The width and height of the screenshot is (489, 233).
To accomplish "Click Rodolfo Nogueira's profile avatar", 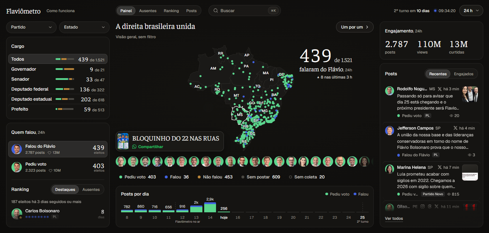I will tap(390, 91).
